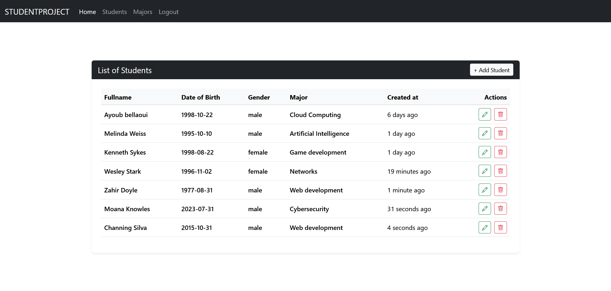Edit the Wesley Stark row
611x291 pixels.
484,171
